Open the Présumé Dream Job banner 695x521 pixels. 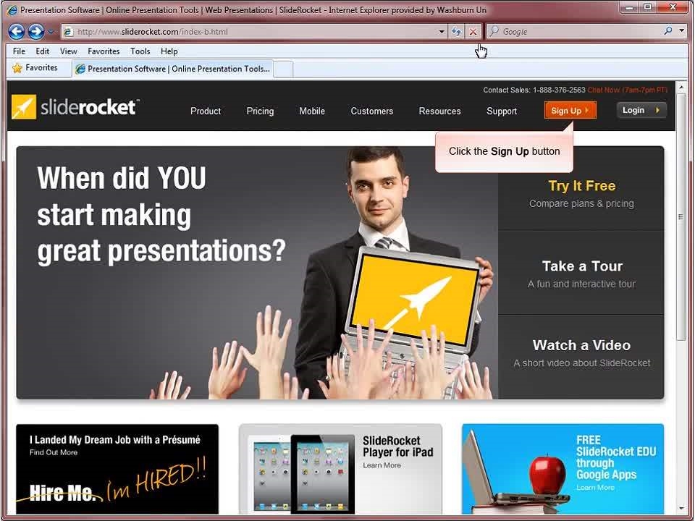click(x=117, y=469)
